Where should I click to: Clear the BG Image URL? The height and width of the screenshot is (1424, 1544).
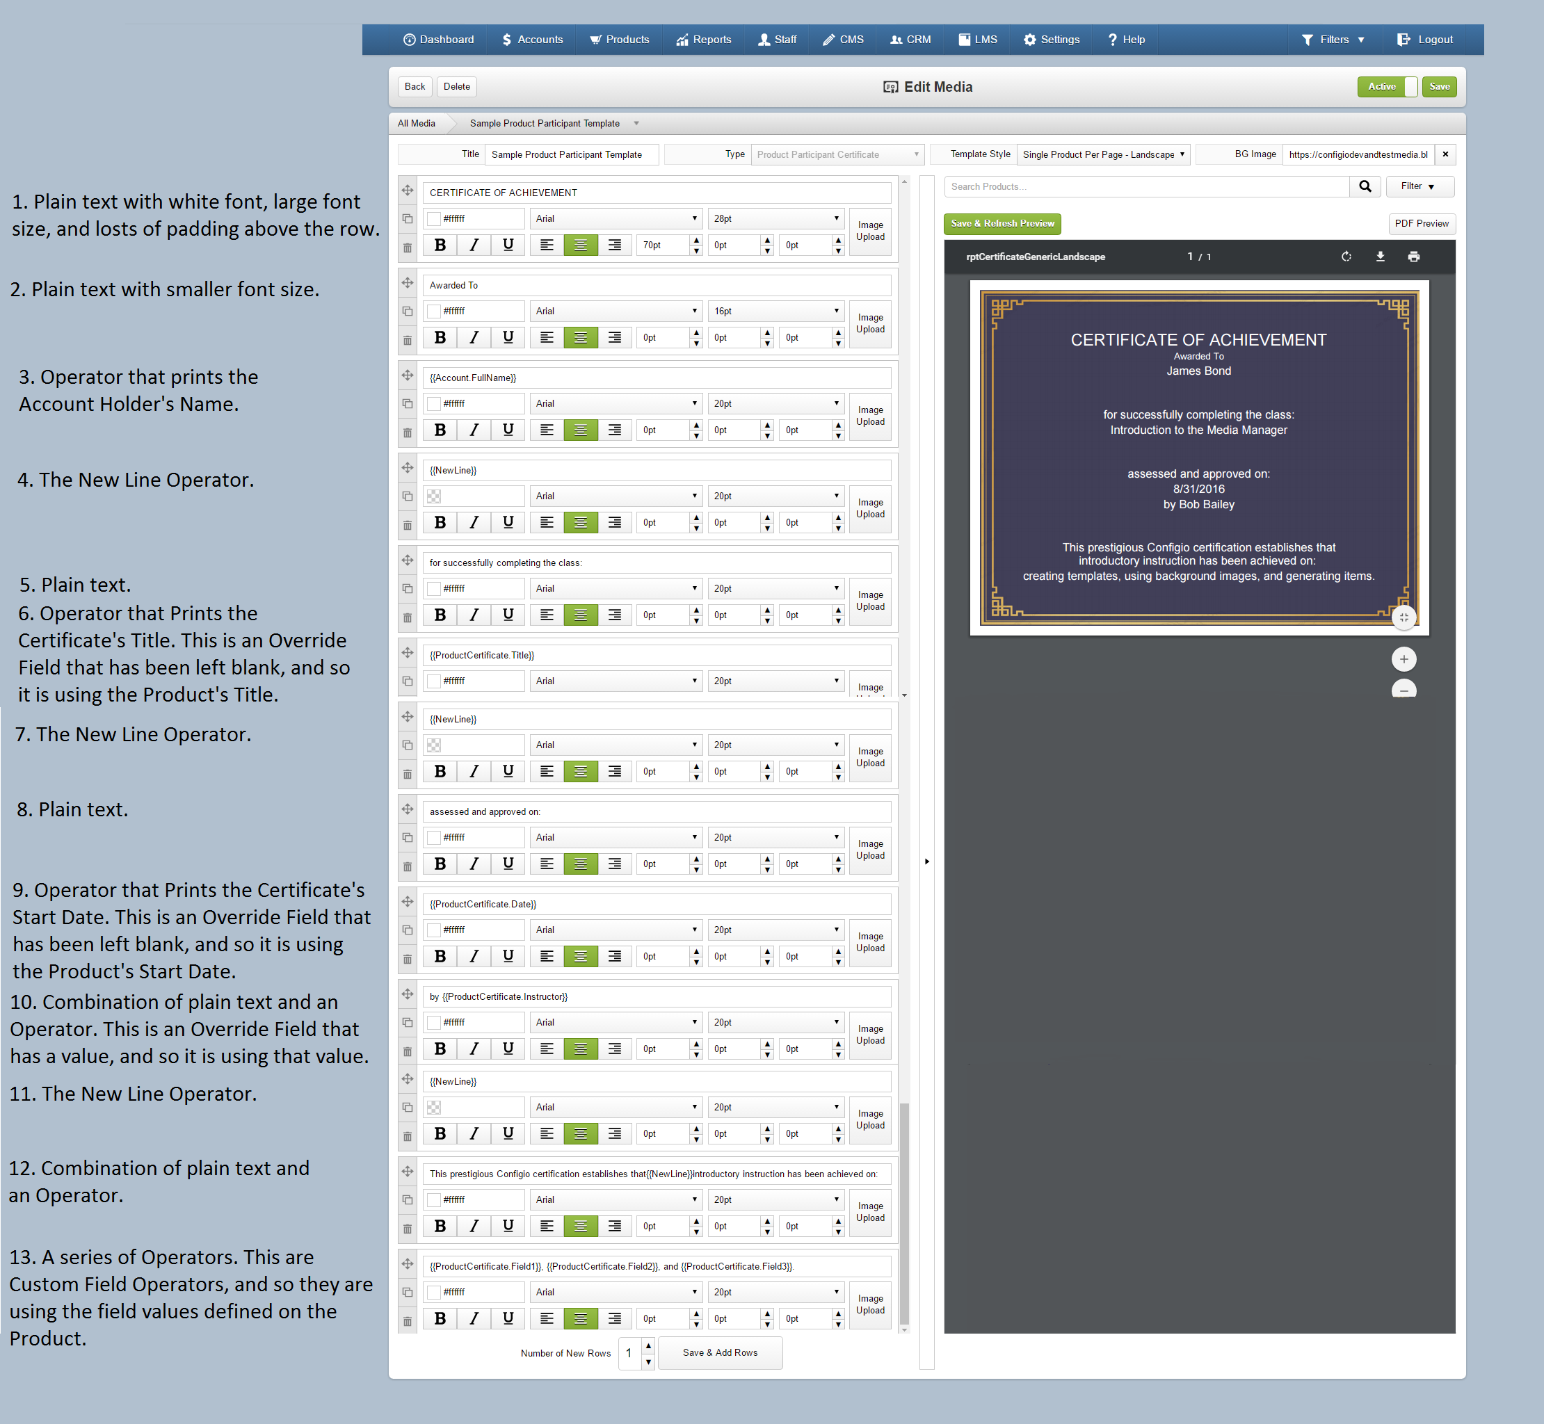point(1445,154)
